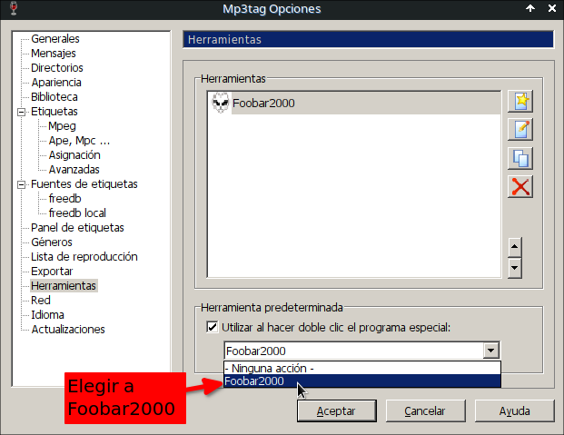Click the up-arrow window button in the title bar
The height and width of the screenshot is (435, 564).
(530, 8)
